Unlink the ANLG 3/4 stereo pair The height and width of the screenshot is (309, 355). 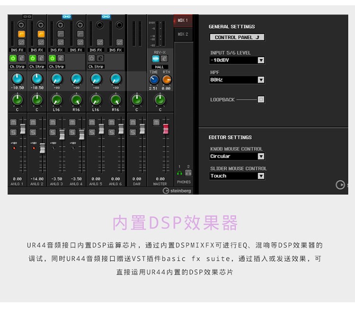tap(67, 17)
